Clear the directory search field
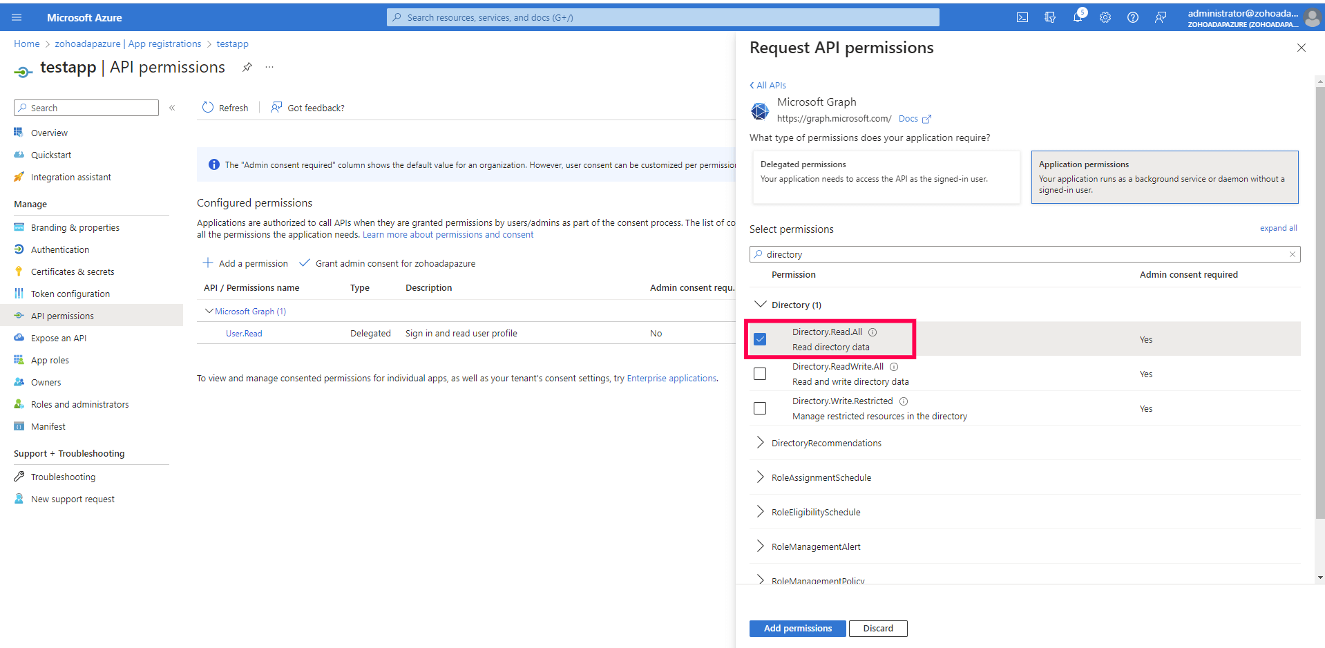The height and width of the screenshot is (648, 1325). point(1291,254)
